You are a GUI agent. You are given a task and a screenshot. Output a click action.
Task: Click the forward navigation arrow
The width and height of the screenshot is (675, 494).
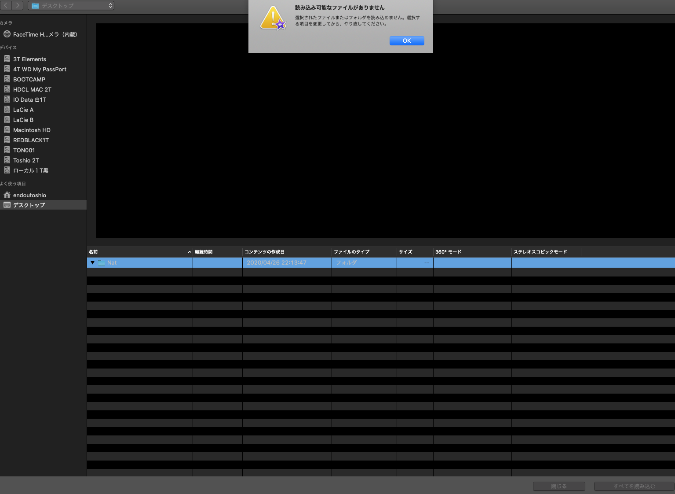18,5
